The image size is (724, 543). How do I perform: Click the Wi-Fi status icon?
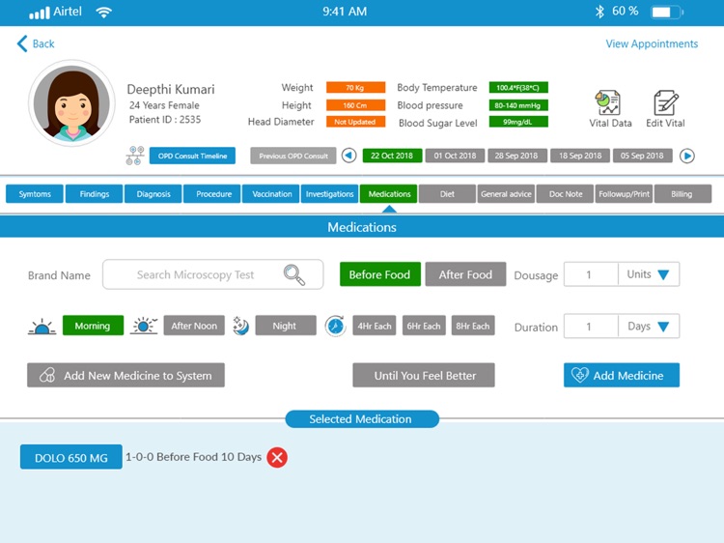tap(104, 12)
